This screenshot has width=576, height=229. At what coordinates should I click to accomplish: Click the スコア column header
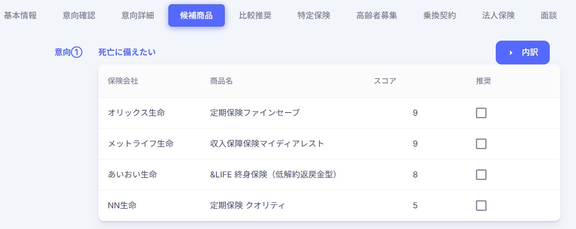385,81
